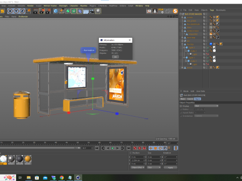Screen dimensions: 242x181
Task: Open the Tags menu in Object Manager
Action: coord(212,10)
